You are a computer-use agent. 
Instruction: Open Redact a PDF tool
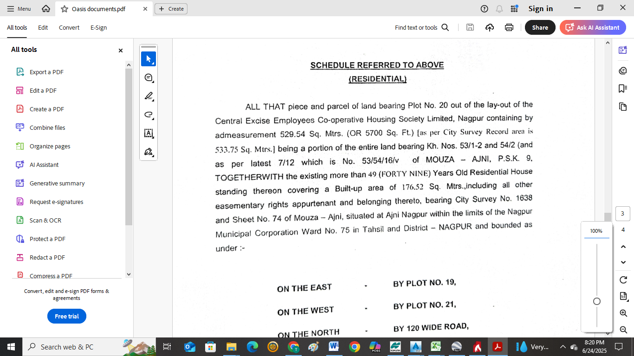coord(47,257)
